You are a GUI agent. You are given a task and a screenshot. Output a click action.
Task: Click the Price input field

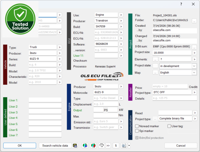[170, 87]
